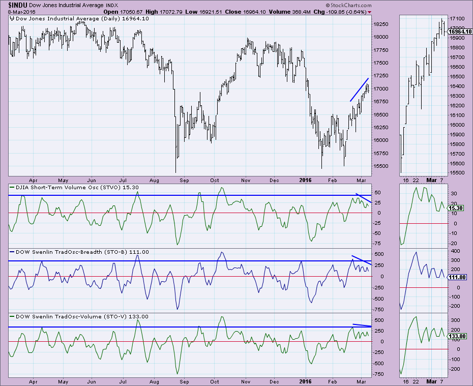Screen dimensions: 473x386
Task: Click the blue horizontal line in STO-B panel
Action: (189, 260)
